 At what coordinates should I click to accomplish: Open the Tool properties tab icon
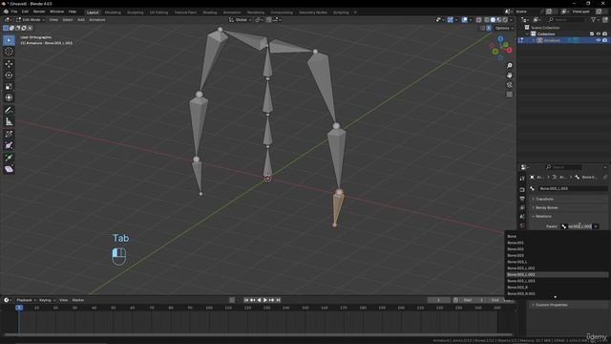click(x=522, y=179)
